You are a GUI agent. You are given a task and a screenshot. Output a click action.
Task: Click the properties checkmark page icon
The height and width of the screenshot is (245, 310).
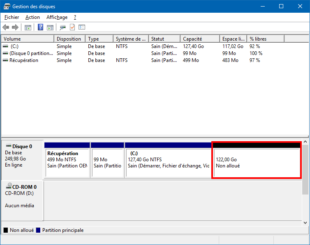click(72, 27)
